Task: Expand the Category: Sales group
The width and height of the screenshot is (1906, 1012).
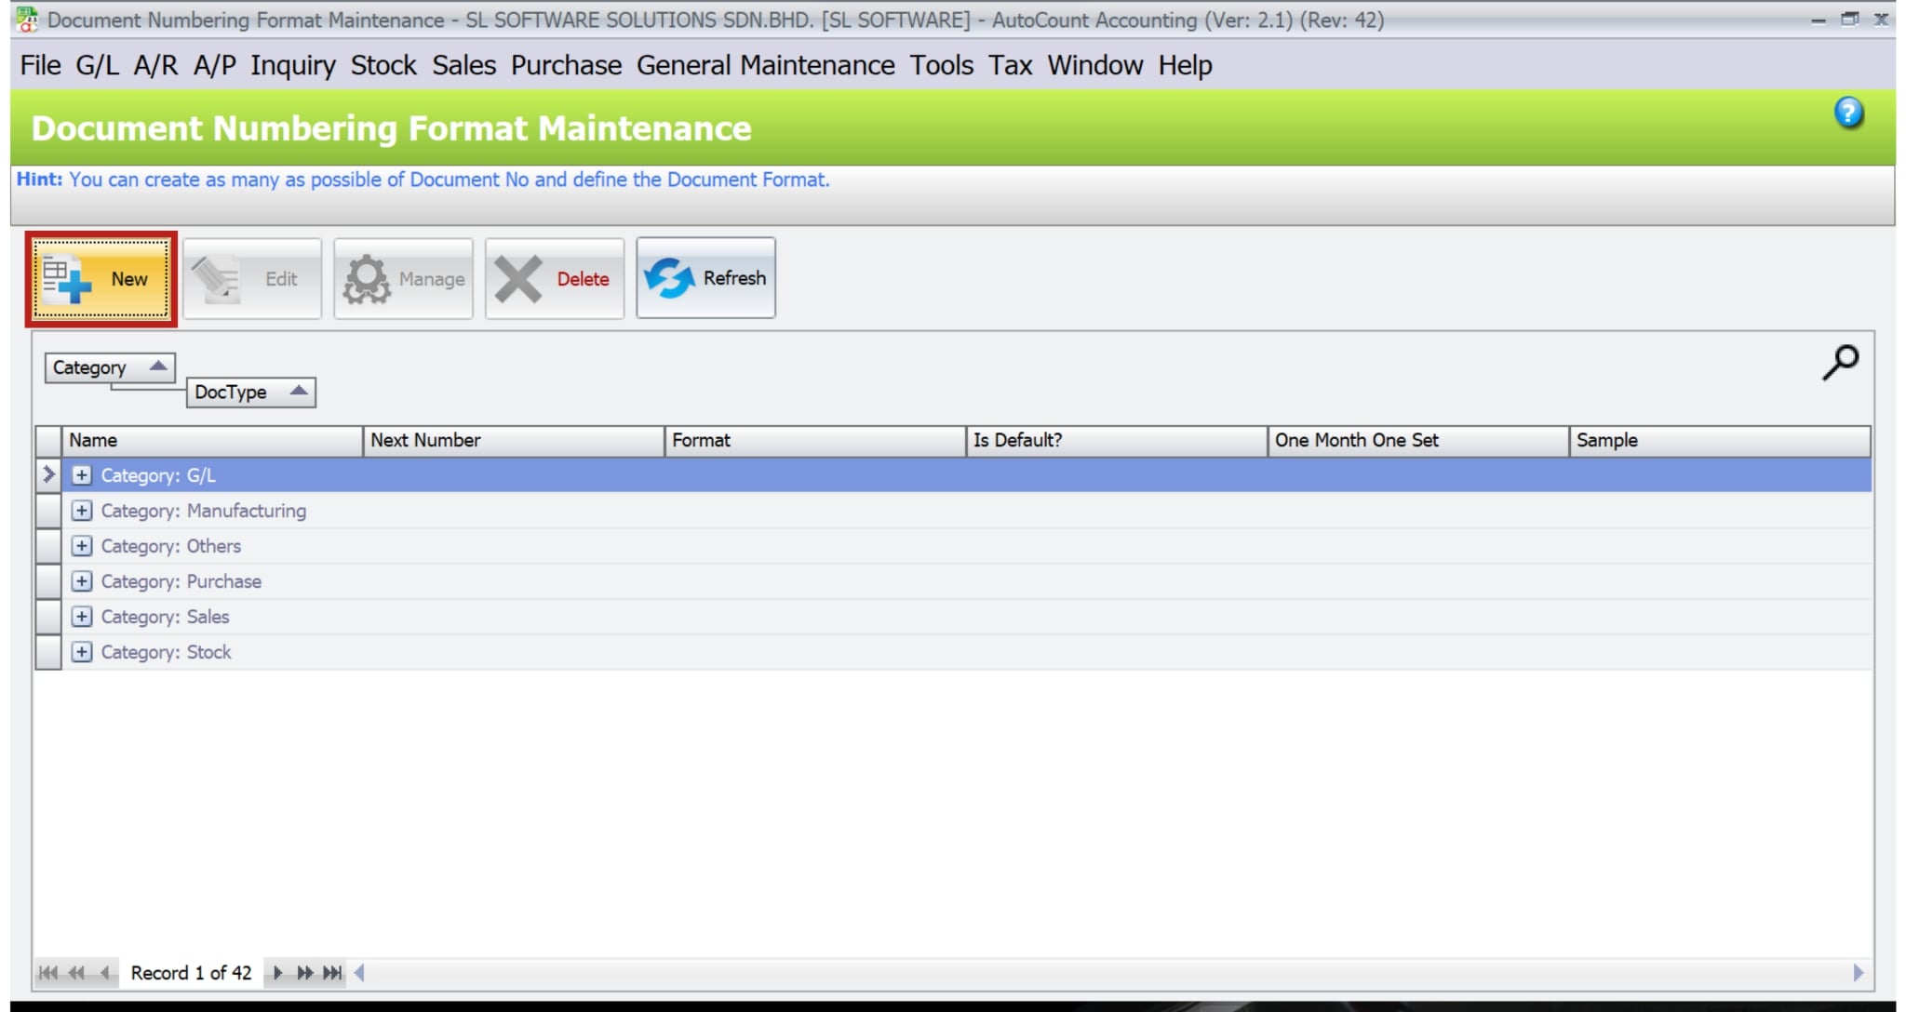Action: pyautogui.click(x=82, y=617)
